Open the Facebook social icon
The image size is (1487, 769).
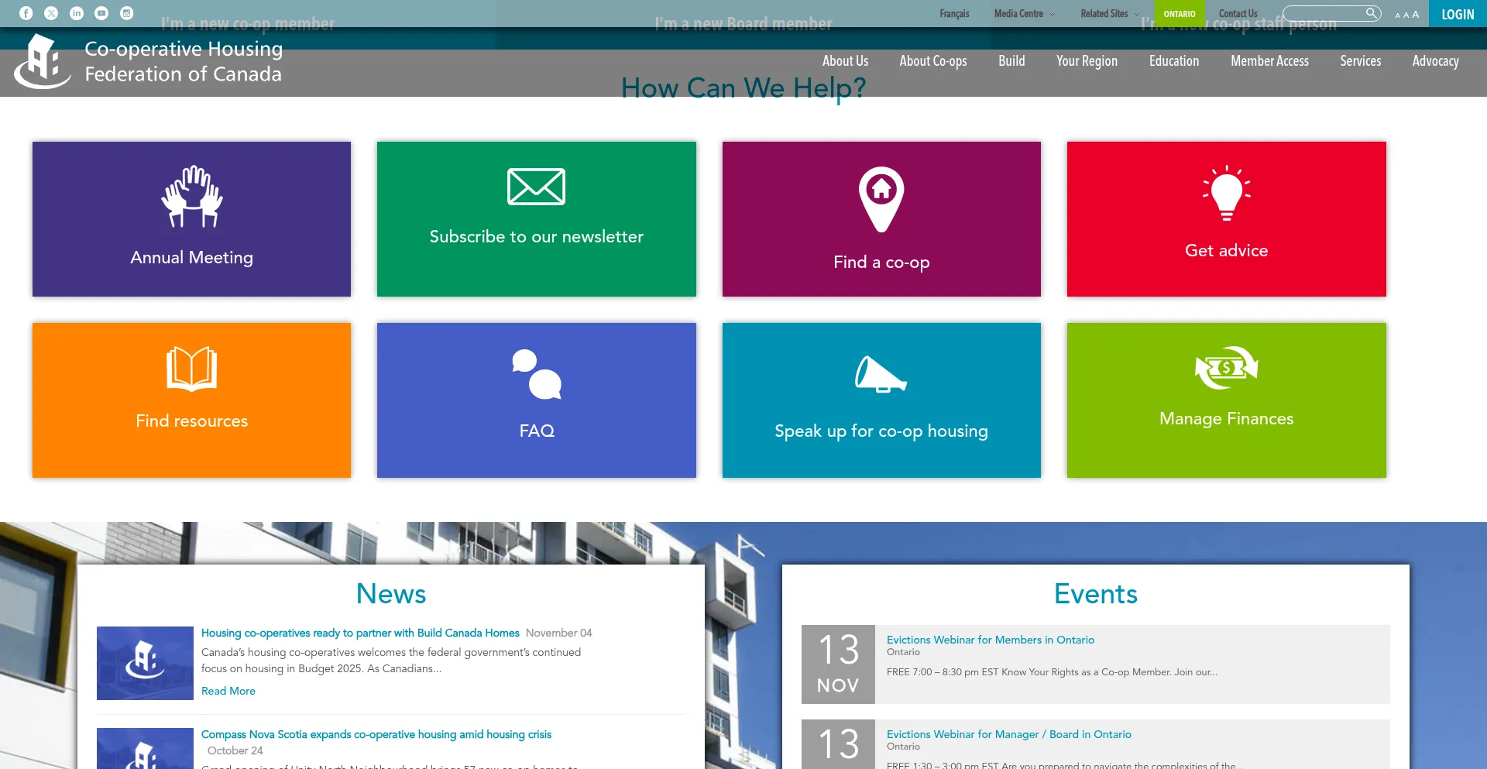pos(26,13)
